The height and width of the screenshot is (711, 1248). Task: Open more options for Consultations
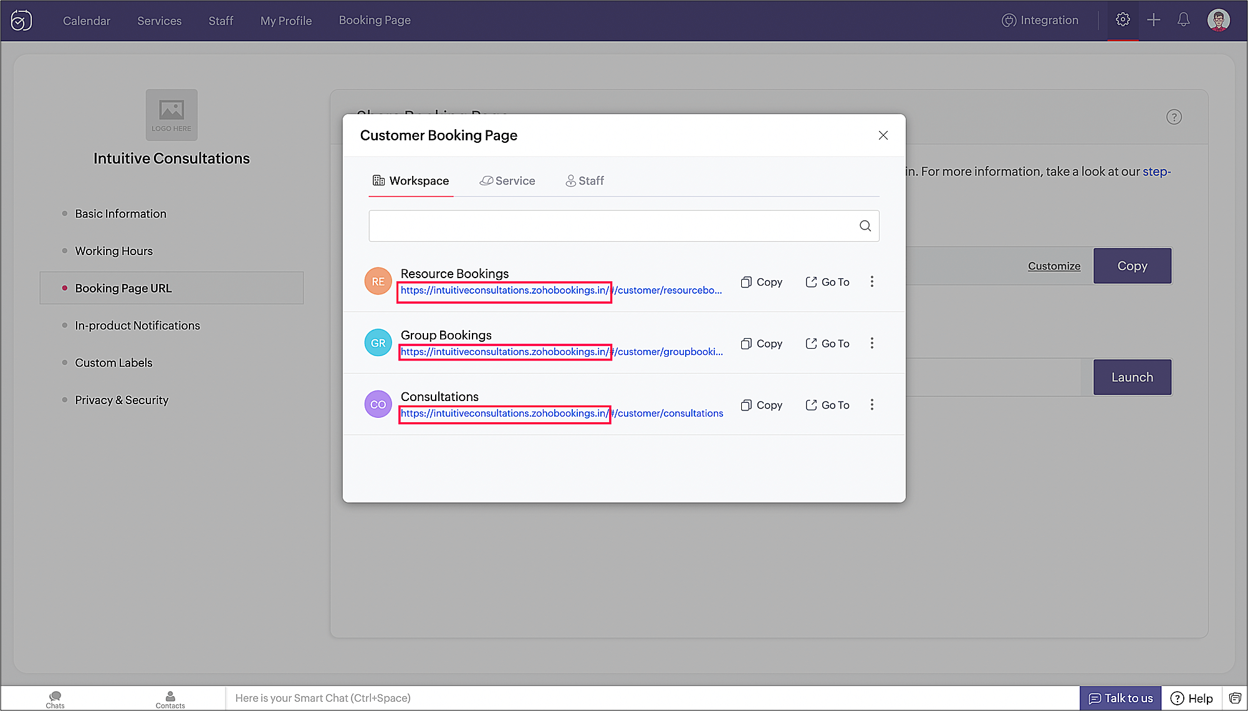(871, 405)
